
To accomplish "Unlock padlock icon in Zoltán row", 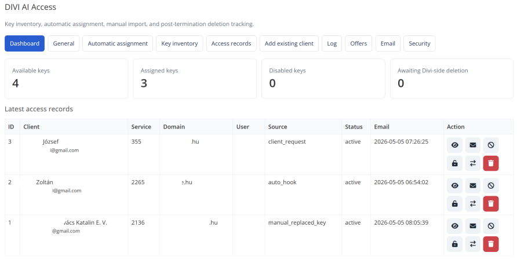I will (x=454, y=204).
